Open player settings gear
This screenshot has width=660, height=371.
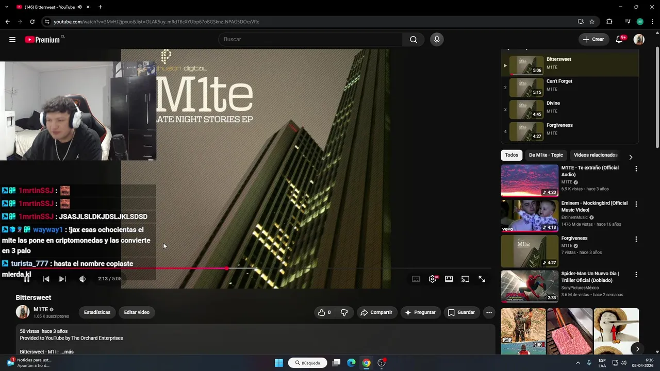pyautogui.click(x=433, y=279)
